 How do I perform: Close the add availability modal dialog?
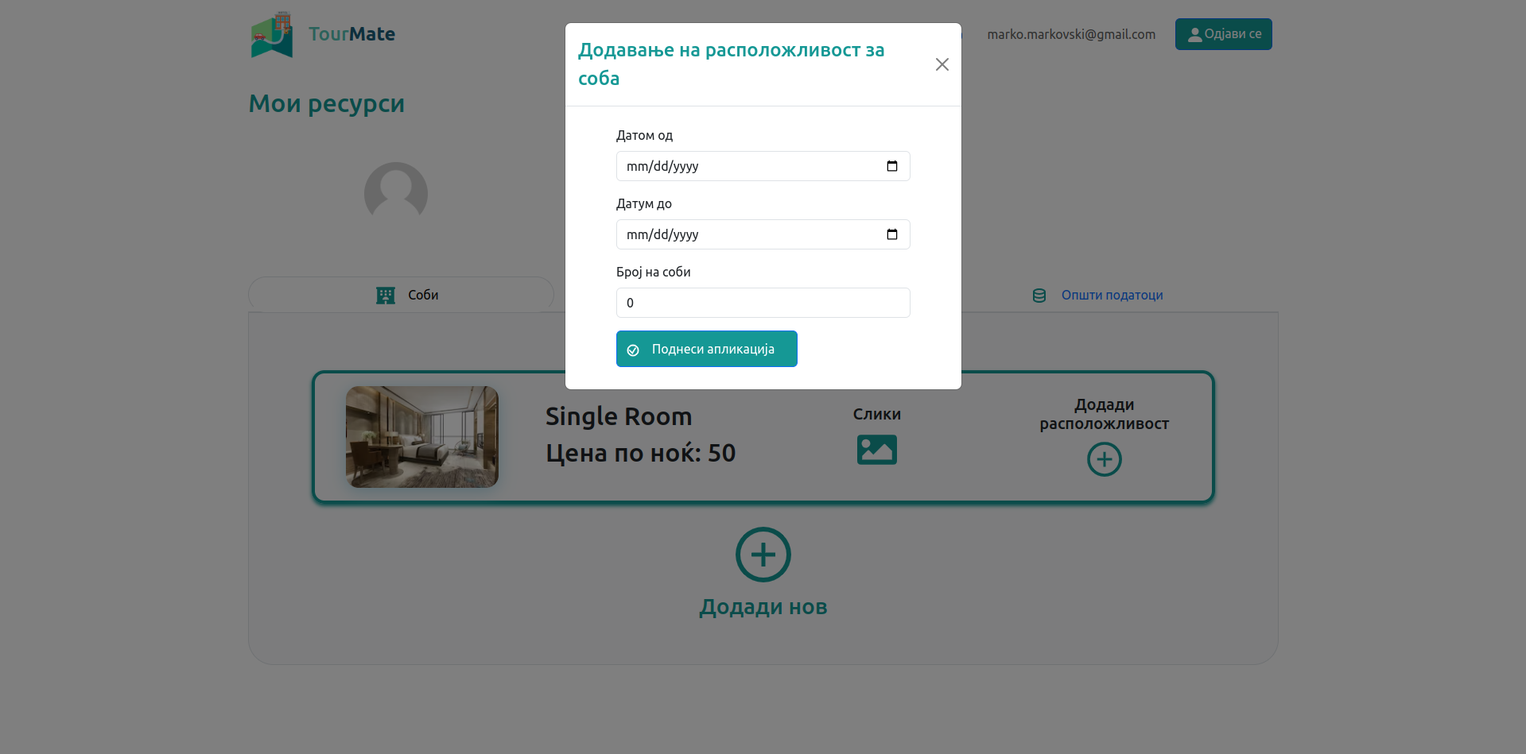tap(942, 64)
